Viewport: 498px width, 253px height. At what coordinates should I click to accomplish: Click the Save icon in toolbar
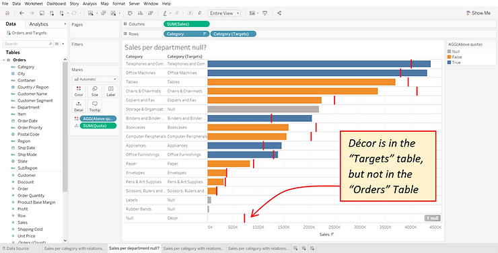click(42, 13)
